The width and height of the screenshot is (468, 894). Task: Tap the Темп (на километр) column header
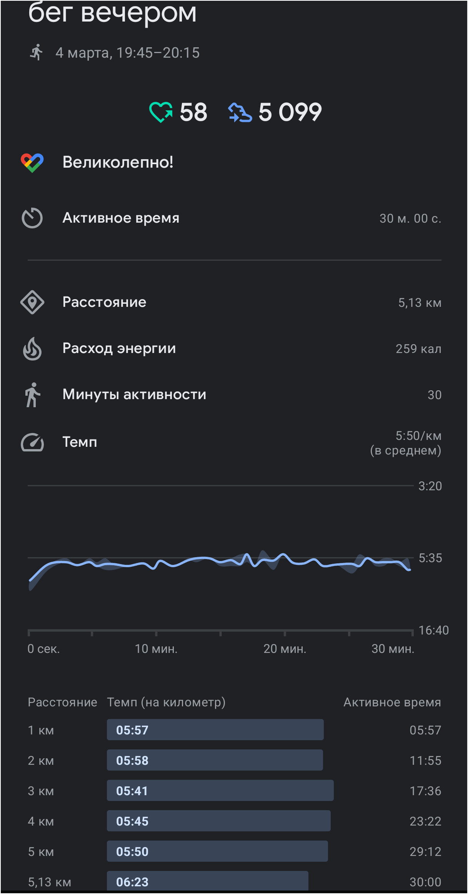pos(166,702)
